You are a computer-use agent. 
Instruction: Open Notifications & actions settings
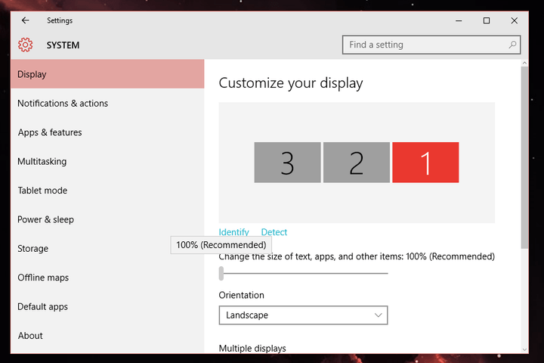click(107, 103)
